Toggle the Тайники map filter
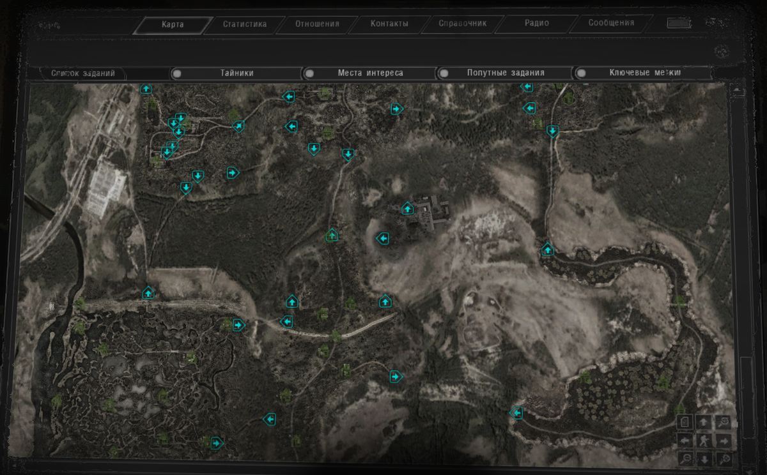The width and height of the screenshot is (767, 475). coord(236,73)
